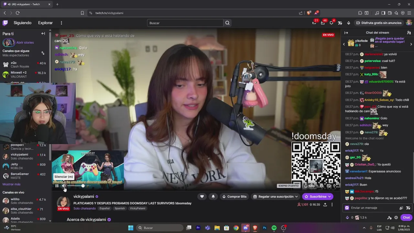
Task: Open the moderation sword icon in chat
Action: 389,217
